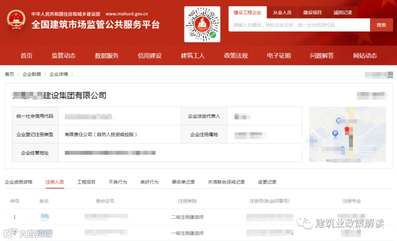Image resolution: width=397 pixels, height=241 pixels.
Task: Open 政策法规 navigation item
Action: coord(236,55)
